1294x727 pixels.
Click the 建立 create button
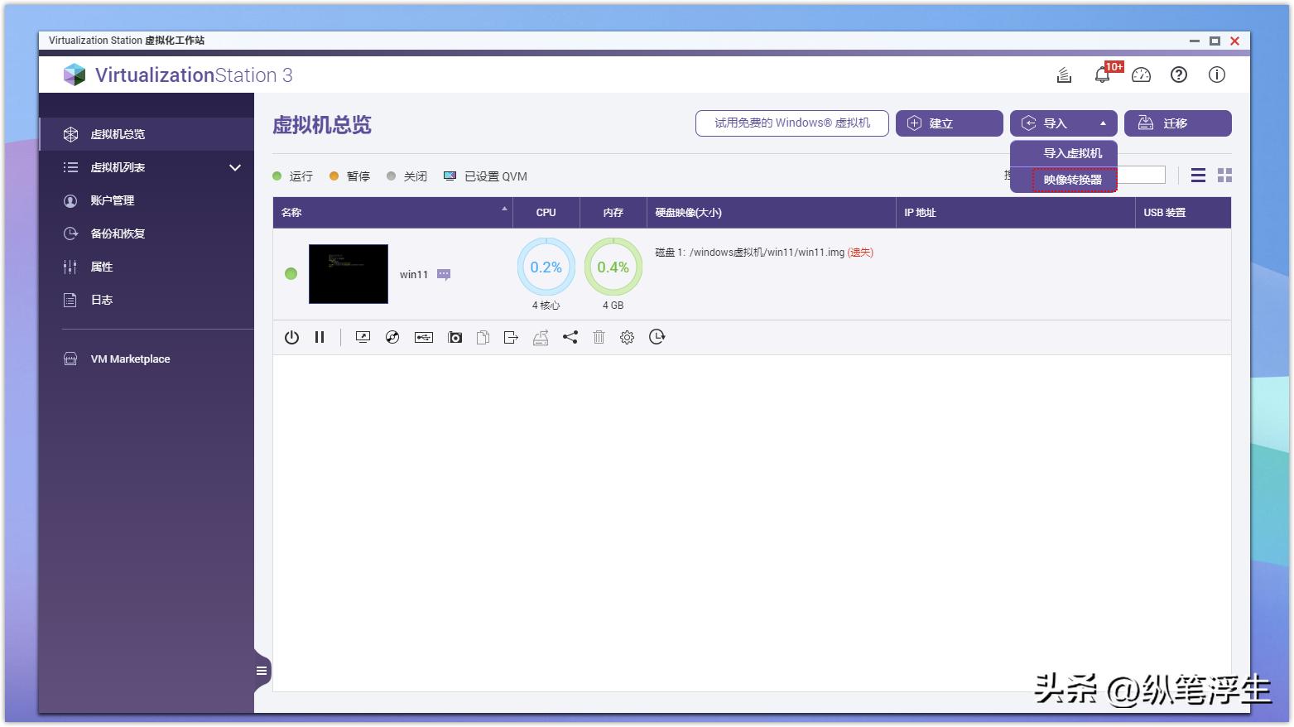[949, 123]
